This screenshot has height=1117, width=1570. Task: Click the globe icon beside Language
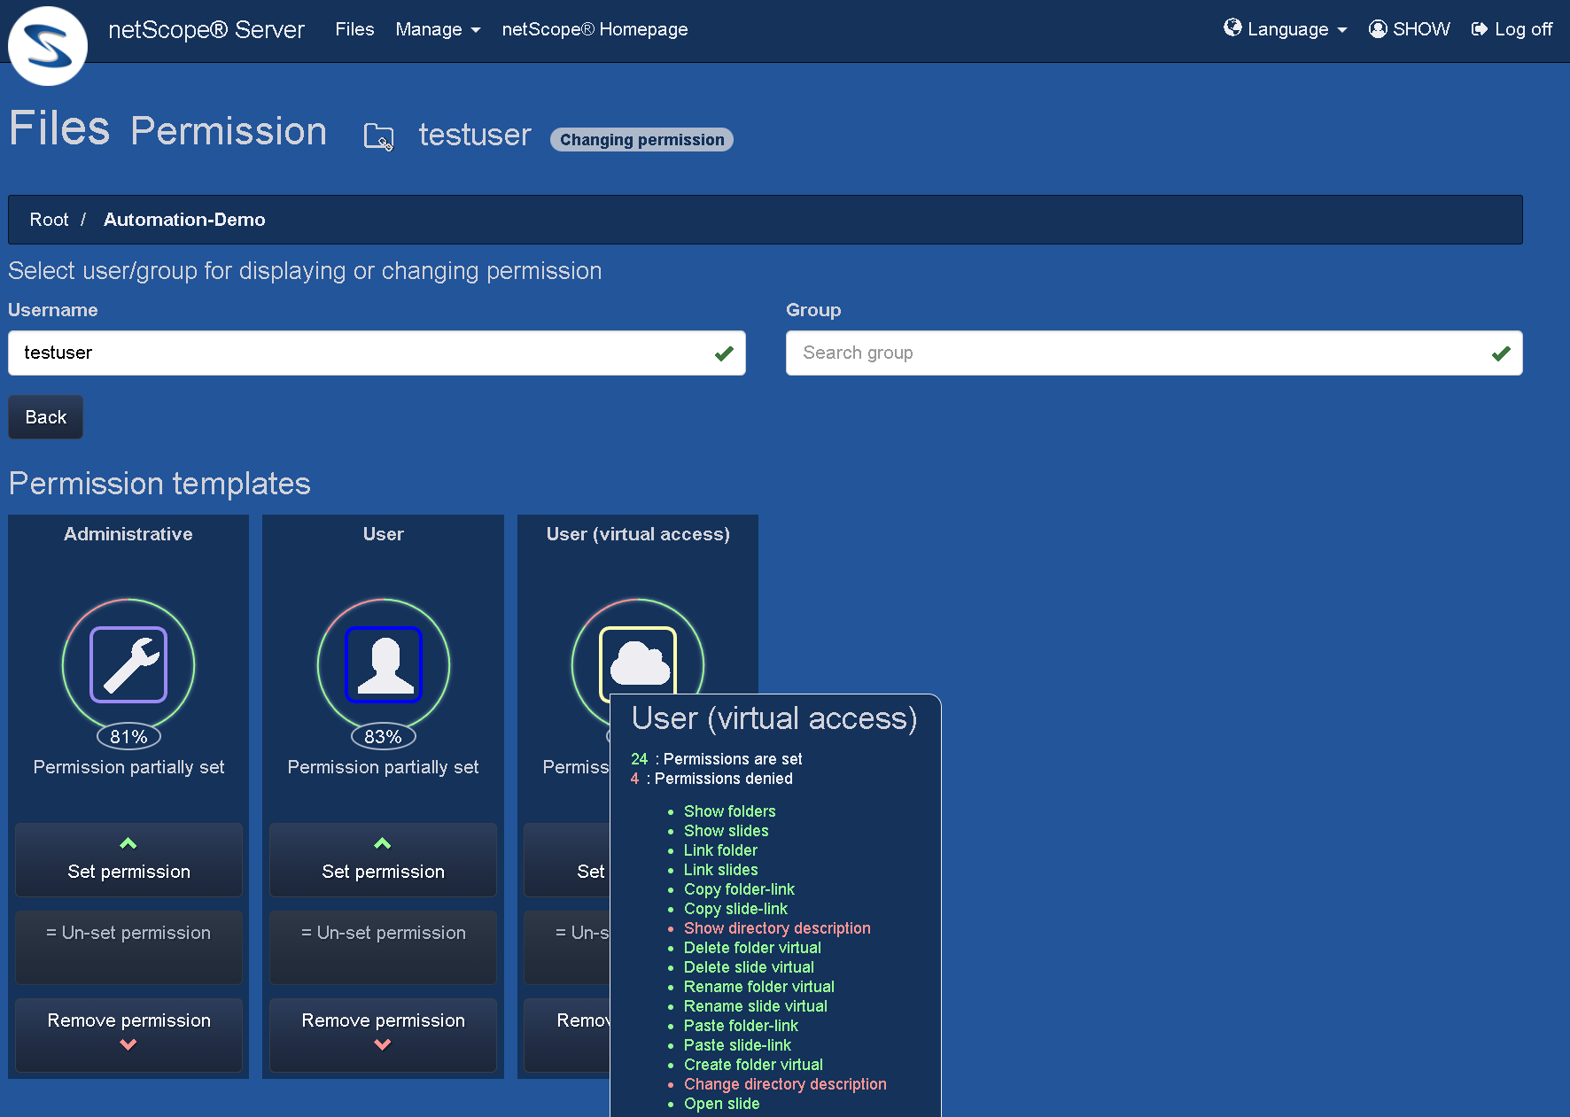click(x=1232, y=27)
